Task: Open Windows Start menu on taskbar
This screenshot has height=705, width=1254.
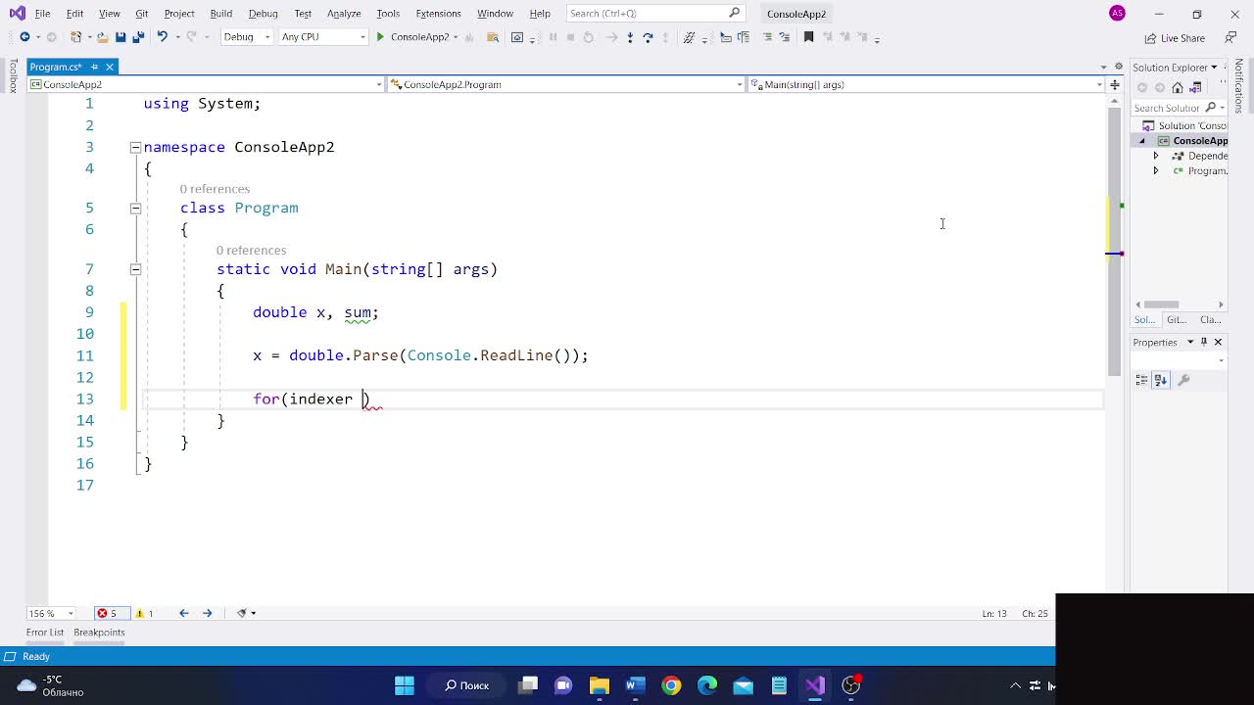Action: (405, 685)
